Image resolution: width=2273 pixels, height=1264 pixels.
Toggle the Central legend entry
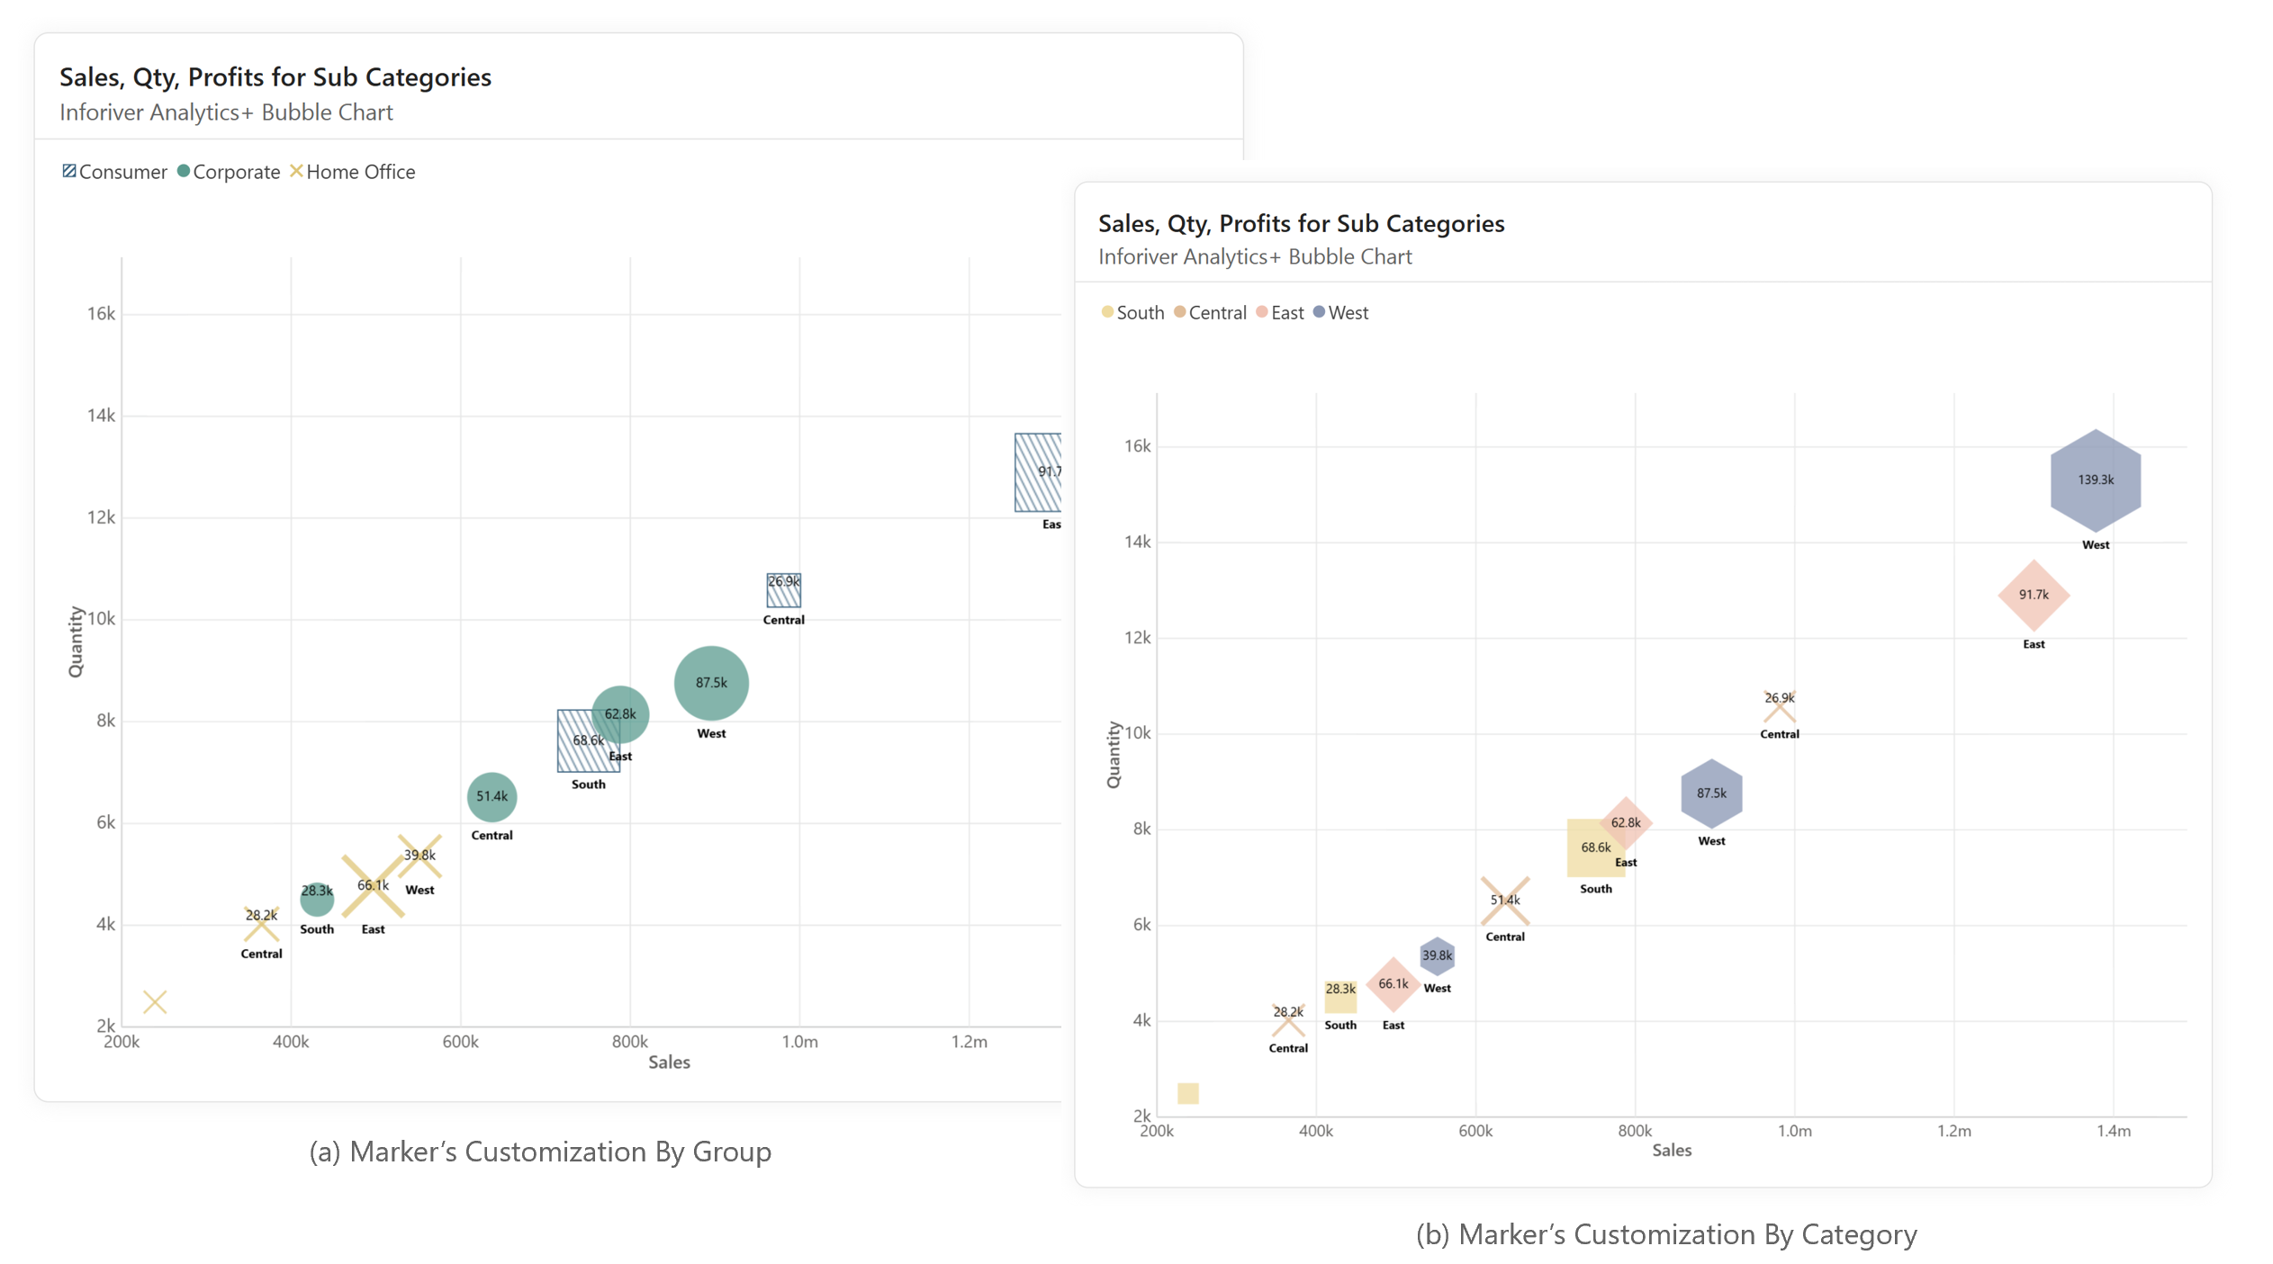click(1211, 312)
